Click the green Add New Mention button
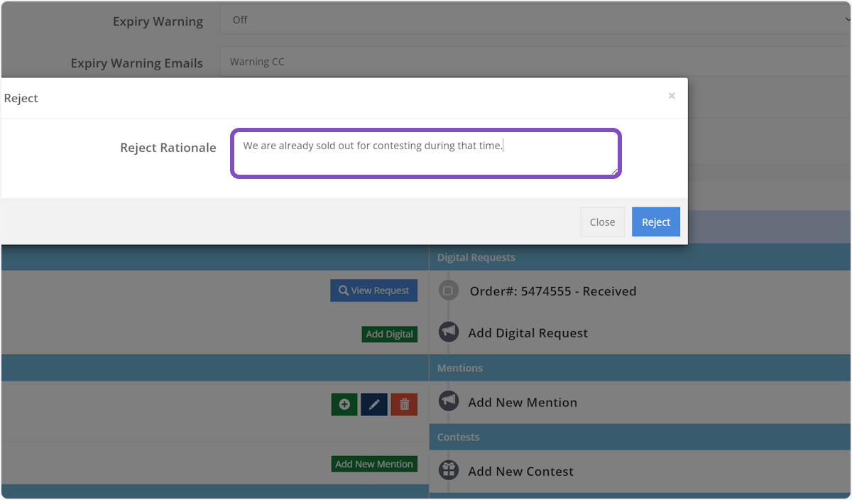The image size is (852, 500). tap(374, 464)
